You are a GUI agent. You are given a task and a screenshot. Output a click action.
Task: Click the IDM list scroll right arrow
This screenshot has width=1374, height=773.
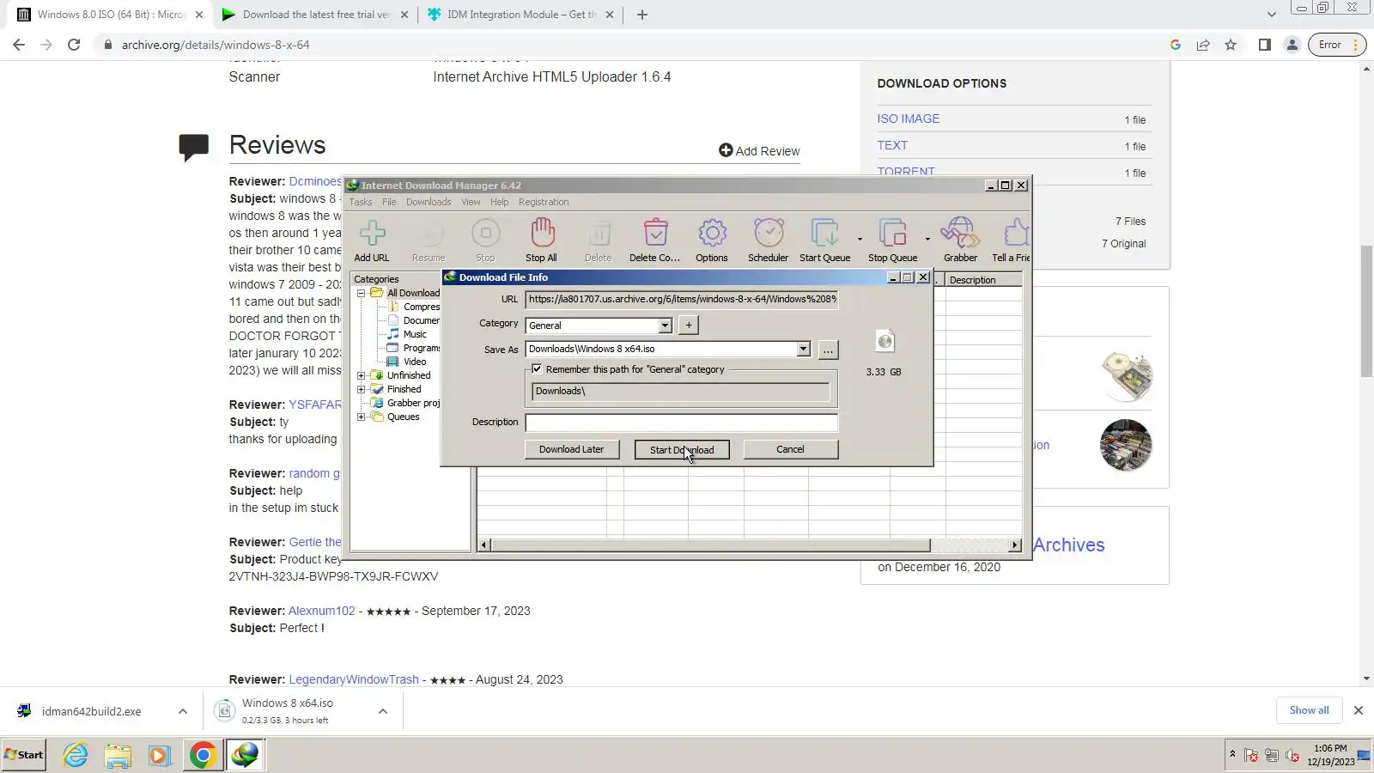pos(1015,545)
